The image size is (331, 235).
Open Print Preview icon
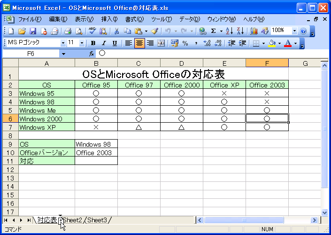point(79,31)
